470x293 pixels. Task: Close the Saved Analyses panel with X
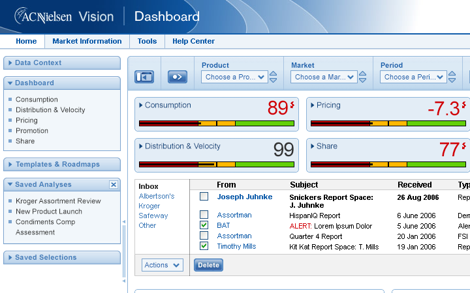click(x=114, y=185)
